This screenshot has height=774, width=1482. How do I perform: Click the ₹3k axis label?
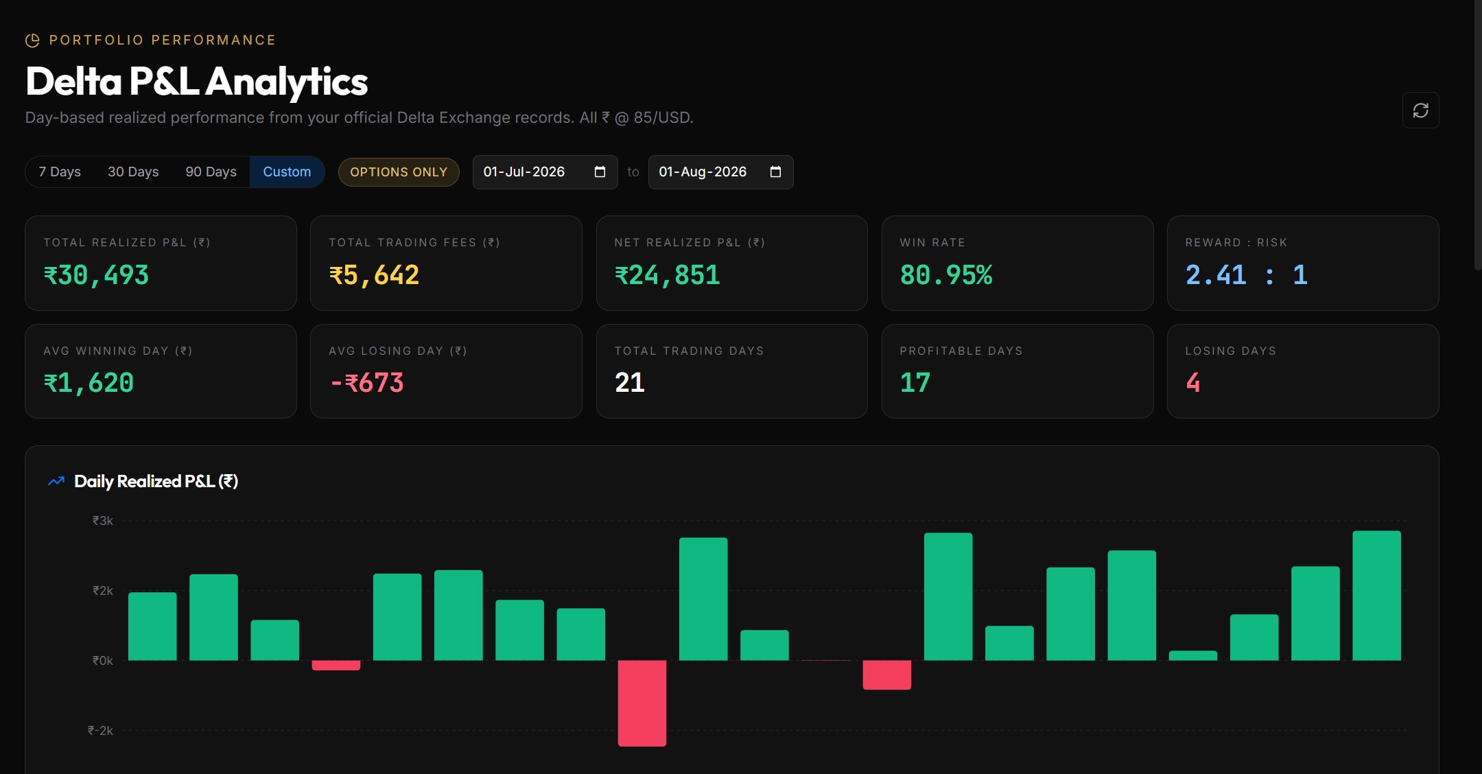103,520
